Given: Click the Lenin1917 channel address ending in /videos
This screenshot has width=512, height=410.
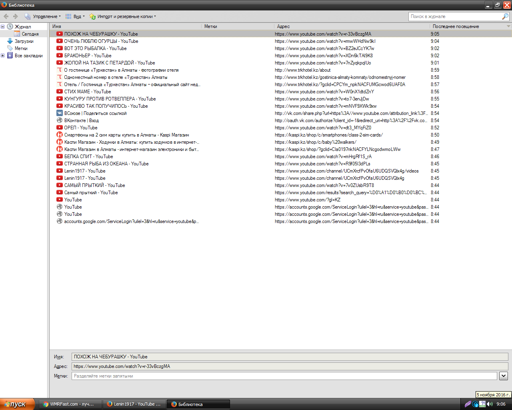Looking at the screenshot, I should click(347, 171).
